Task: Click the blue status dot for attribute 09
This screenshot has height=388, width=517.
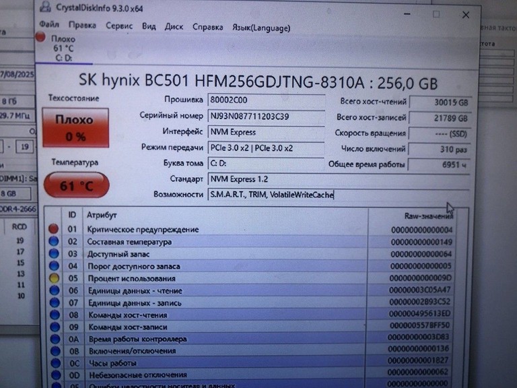Action: pos(55,327)
